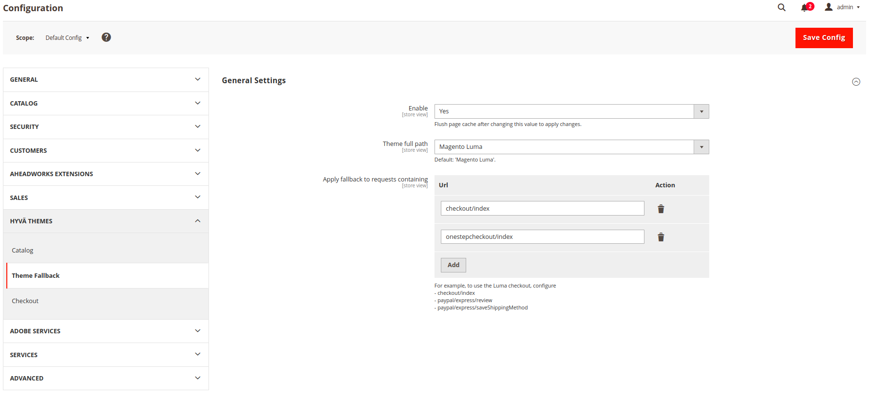Click the scope help question mark icon
This screenshot has height=398, width=870.
pyautogui.click(x=106, y=37)
